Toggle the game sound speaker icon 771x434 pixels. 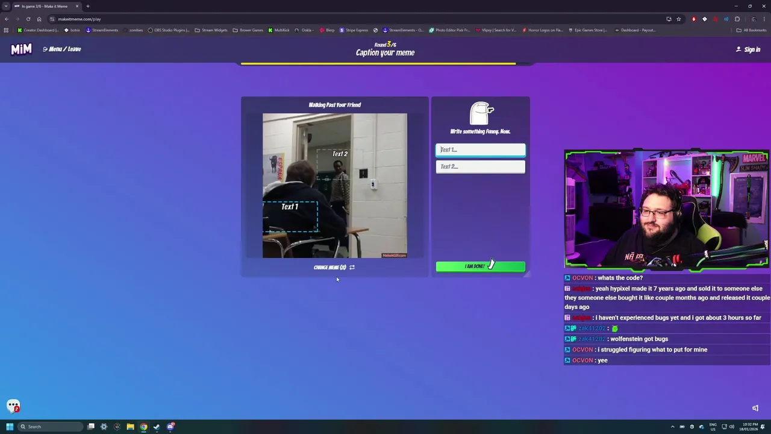[755, 408]
